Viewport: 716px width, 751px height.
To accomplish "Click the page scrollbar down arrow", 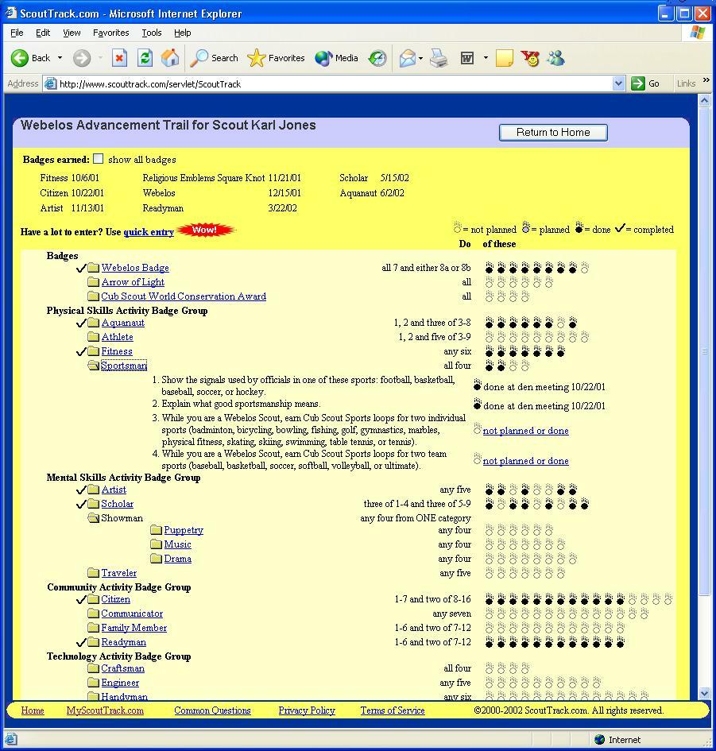I will pyautogui.click(x=704, y=692).
